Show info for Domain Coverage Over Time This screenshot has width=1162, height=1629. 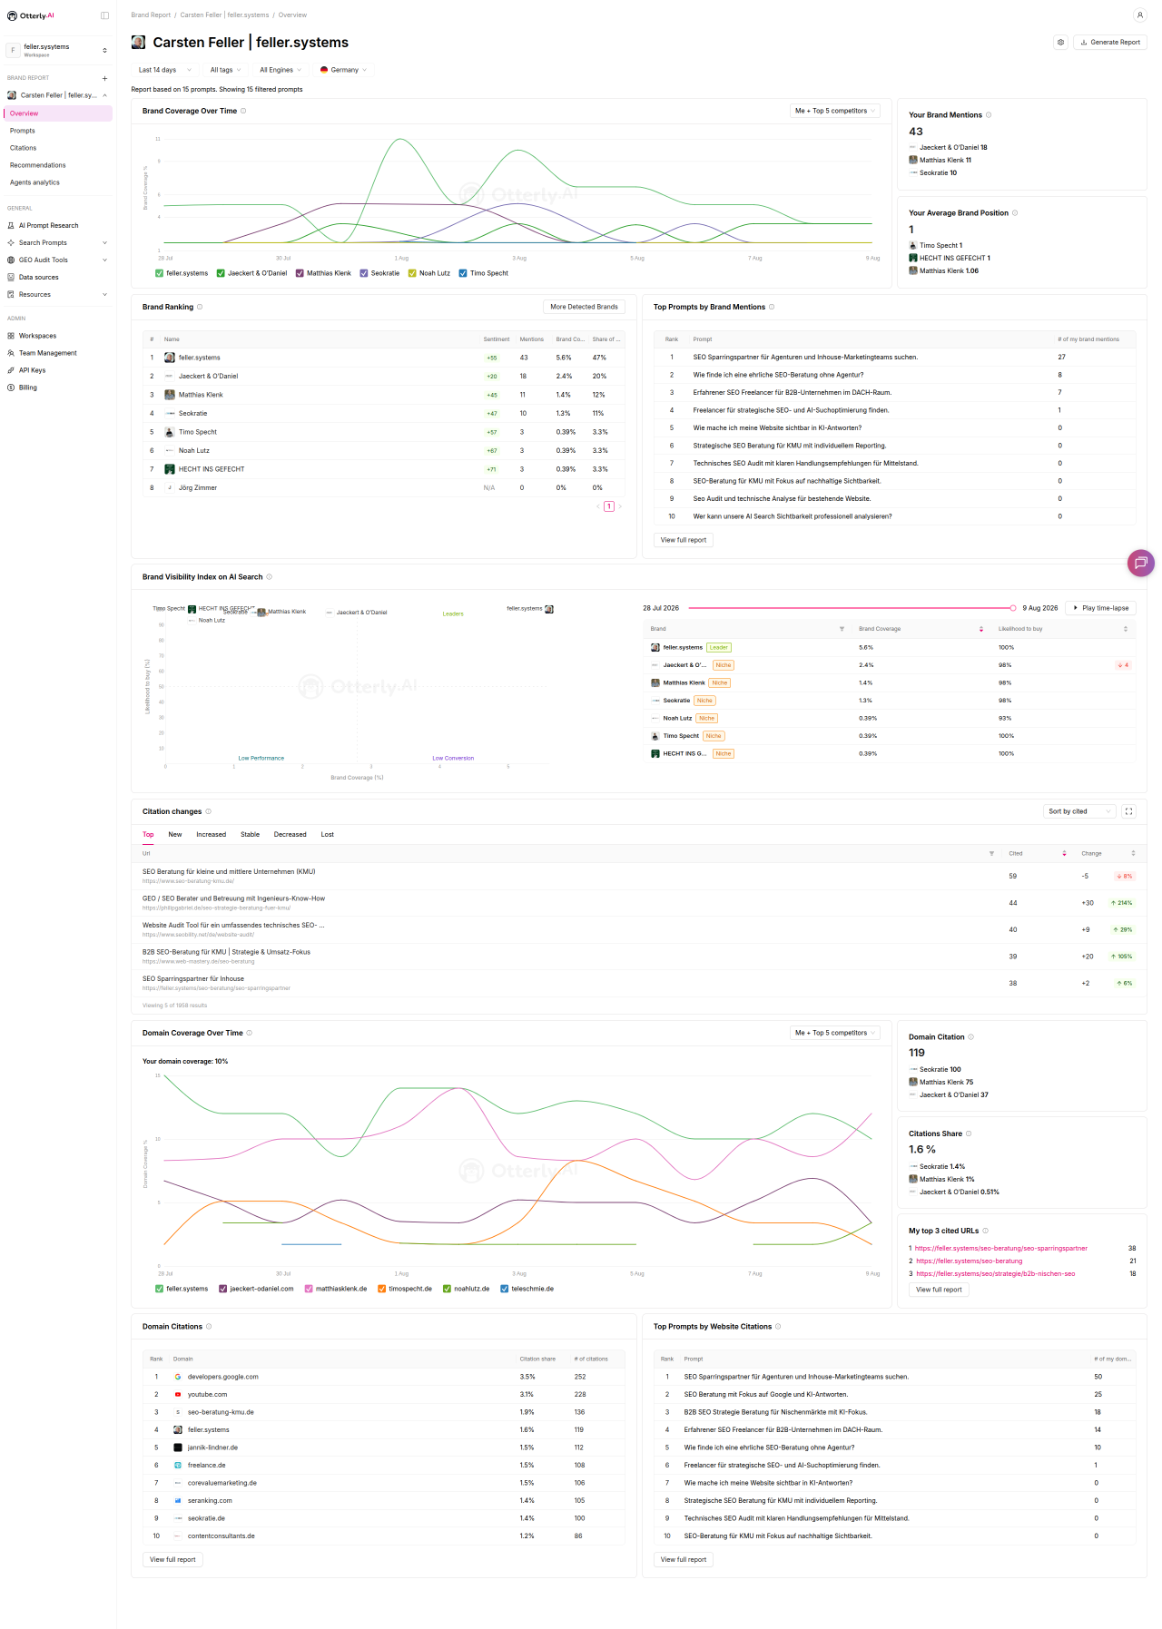pyautogui.click(x=250, y=1033)
